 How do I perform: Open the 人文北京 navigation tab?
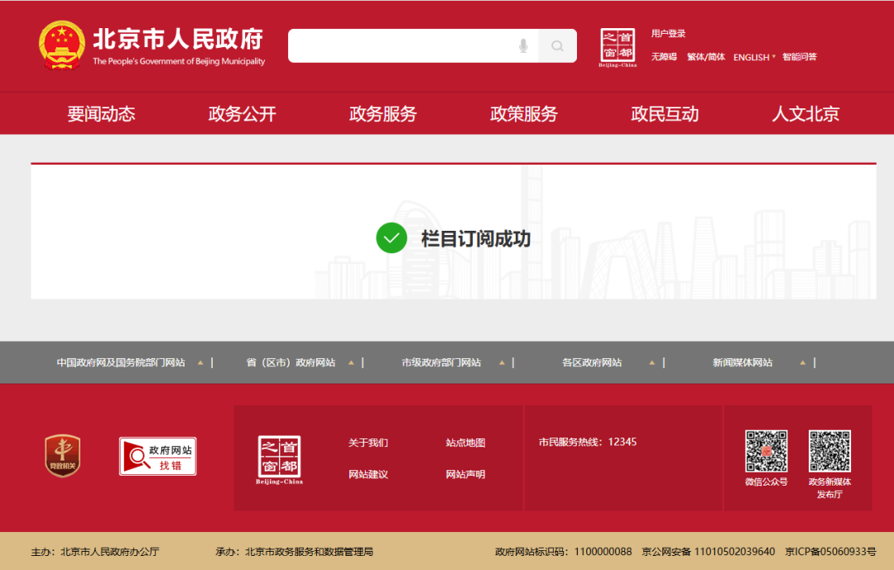click(805, 114)
